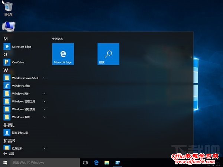The image size is (223, 167).
Task: Select the Windows 反馈 label
Action: (x=21, y=86)
